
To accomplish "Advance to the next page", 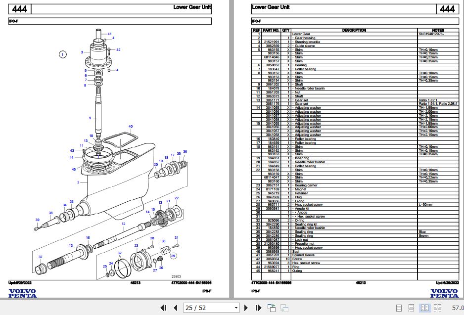I will tap(246, 308).
